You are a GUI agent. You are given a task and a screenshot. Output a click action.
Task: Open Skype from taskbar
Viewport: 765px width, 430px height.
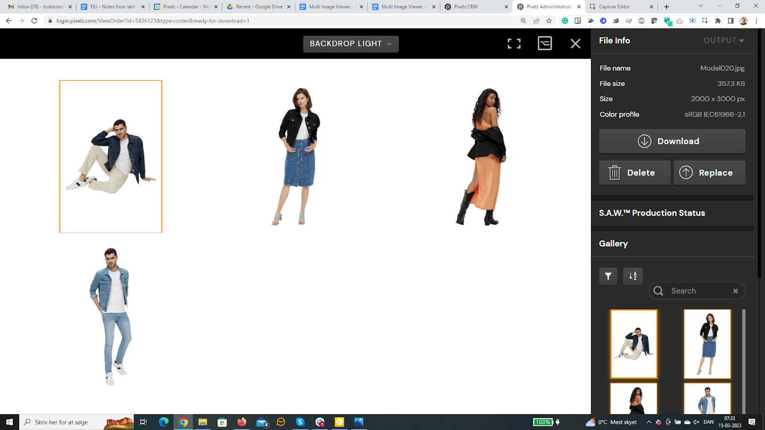(300, 422)
